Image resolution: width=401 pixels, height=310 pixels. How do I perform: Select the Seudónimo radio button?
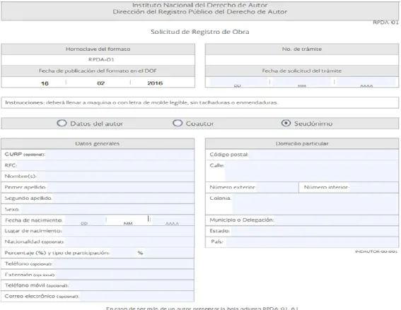286,123
